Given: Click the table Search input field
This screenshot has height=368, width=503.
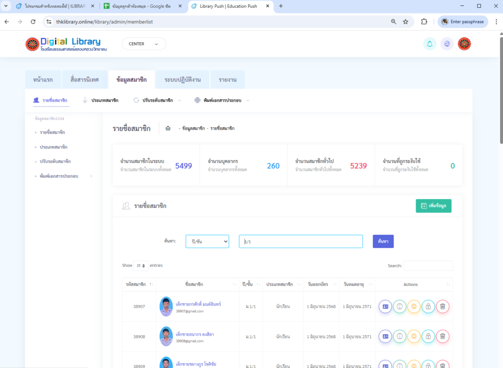Looking at the screenshot, I should [428, 266].
